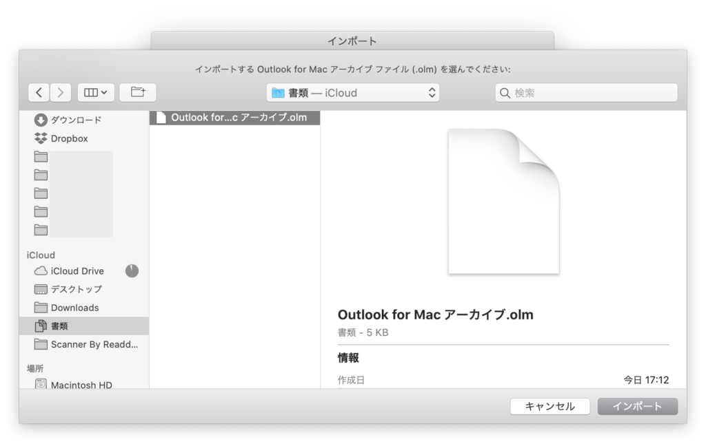Click the document icon beside the .olm file name
The image size is (706, 446).
point(161,117)
